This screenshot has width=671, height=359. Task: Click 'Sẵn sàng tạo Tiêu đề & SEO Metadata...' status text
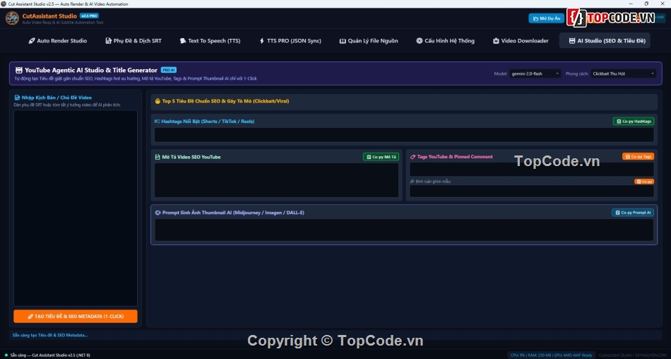[x=50, y=335]
